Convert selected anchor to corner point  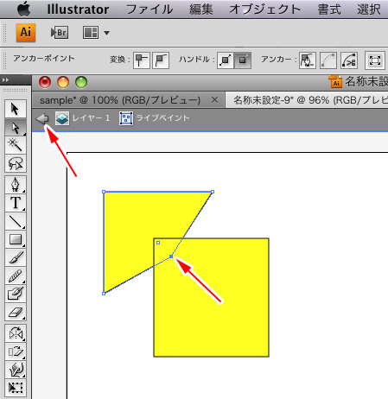coord(142,60)
